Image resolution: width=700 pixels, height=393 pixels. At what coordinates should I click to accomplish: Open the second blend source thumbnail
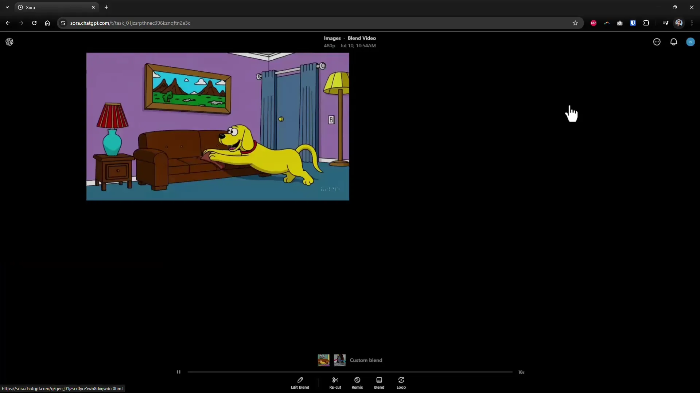pos(340,360)
